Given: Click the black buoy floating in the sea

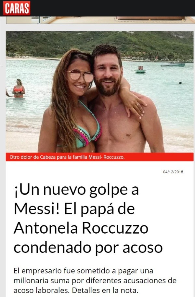Looking at the screenshot, I should pyautogui.click(x=180, y=83).
